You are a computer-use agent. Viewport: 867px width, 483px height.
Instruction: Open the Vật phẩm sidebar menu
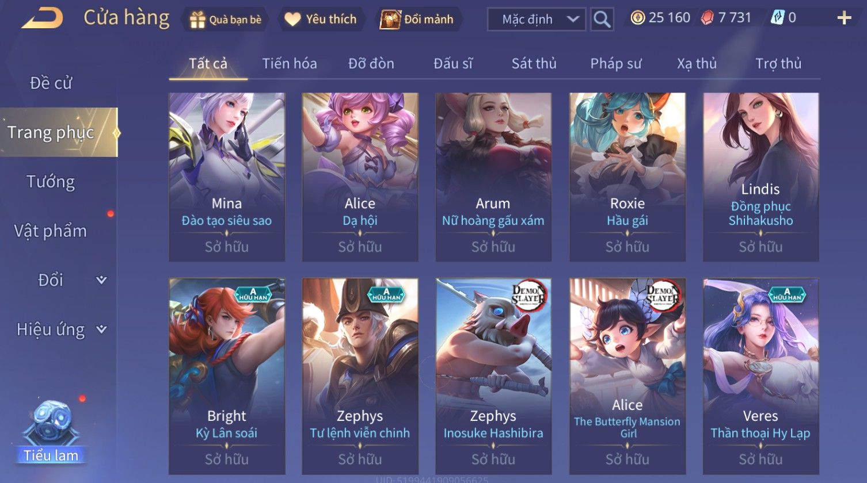[x=51, y=231]
